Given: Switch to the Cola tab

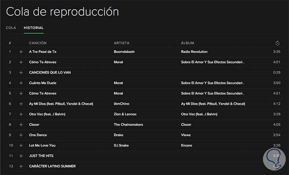Looking at the screenshot, I should (11, 28).
